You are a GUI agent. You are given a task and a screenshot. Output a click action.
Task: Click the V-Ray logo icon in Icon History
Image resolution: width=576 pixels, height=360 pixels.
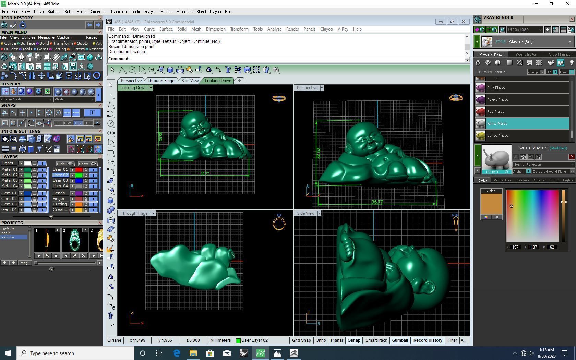(4, 25)
